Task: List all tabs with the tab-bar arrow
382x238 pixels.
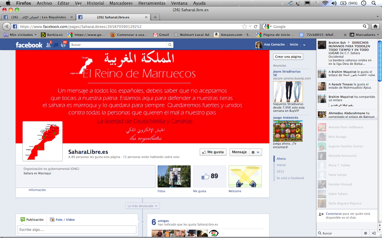Action: [377, 17]
